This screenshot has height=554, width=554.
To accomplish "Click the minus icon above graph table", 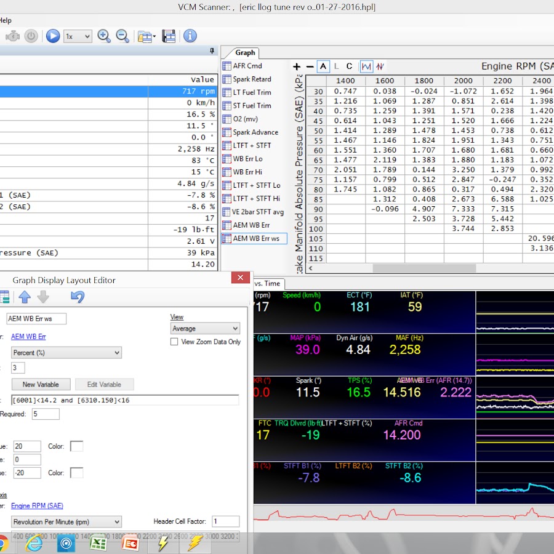I will coord(310,66).
